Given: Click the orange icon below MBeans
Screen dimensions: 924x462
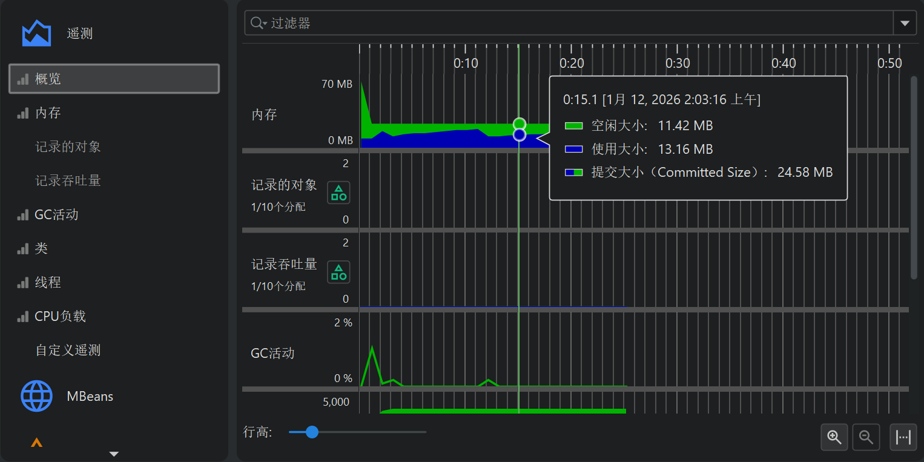Looking at the screenshot, I should (36, 443).
